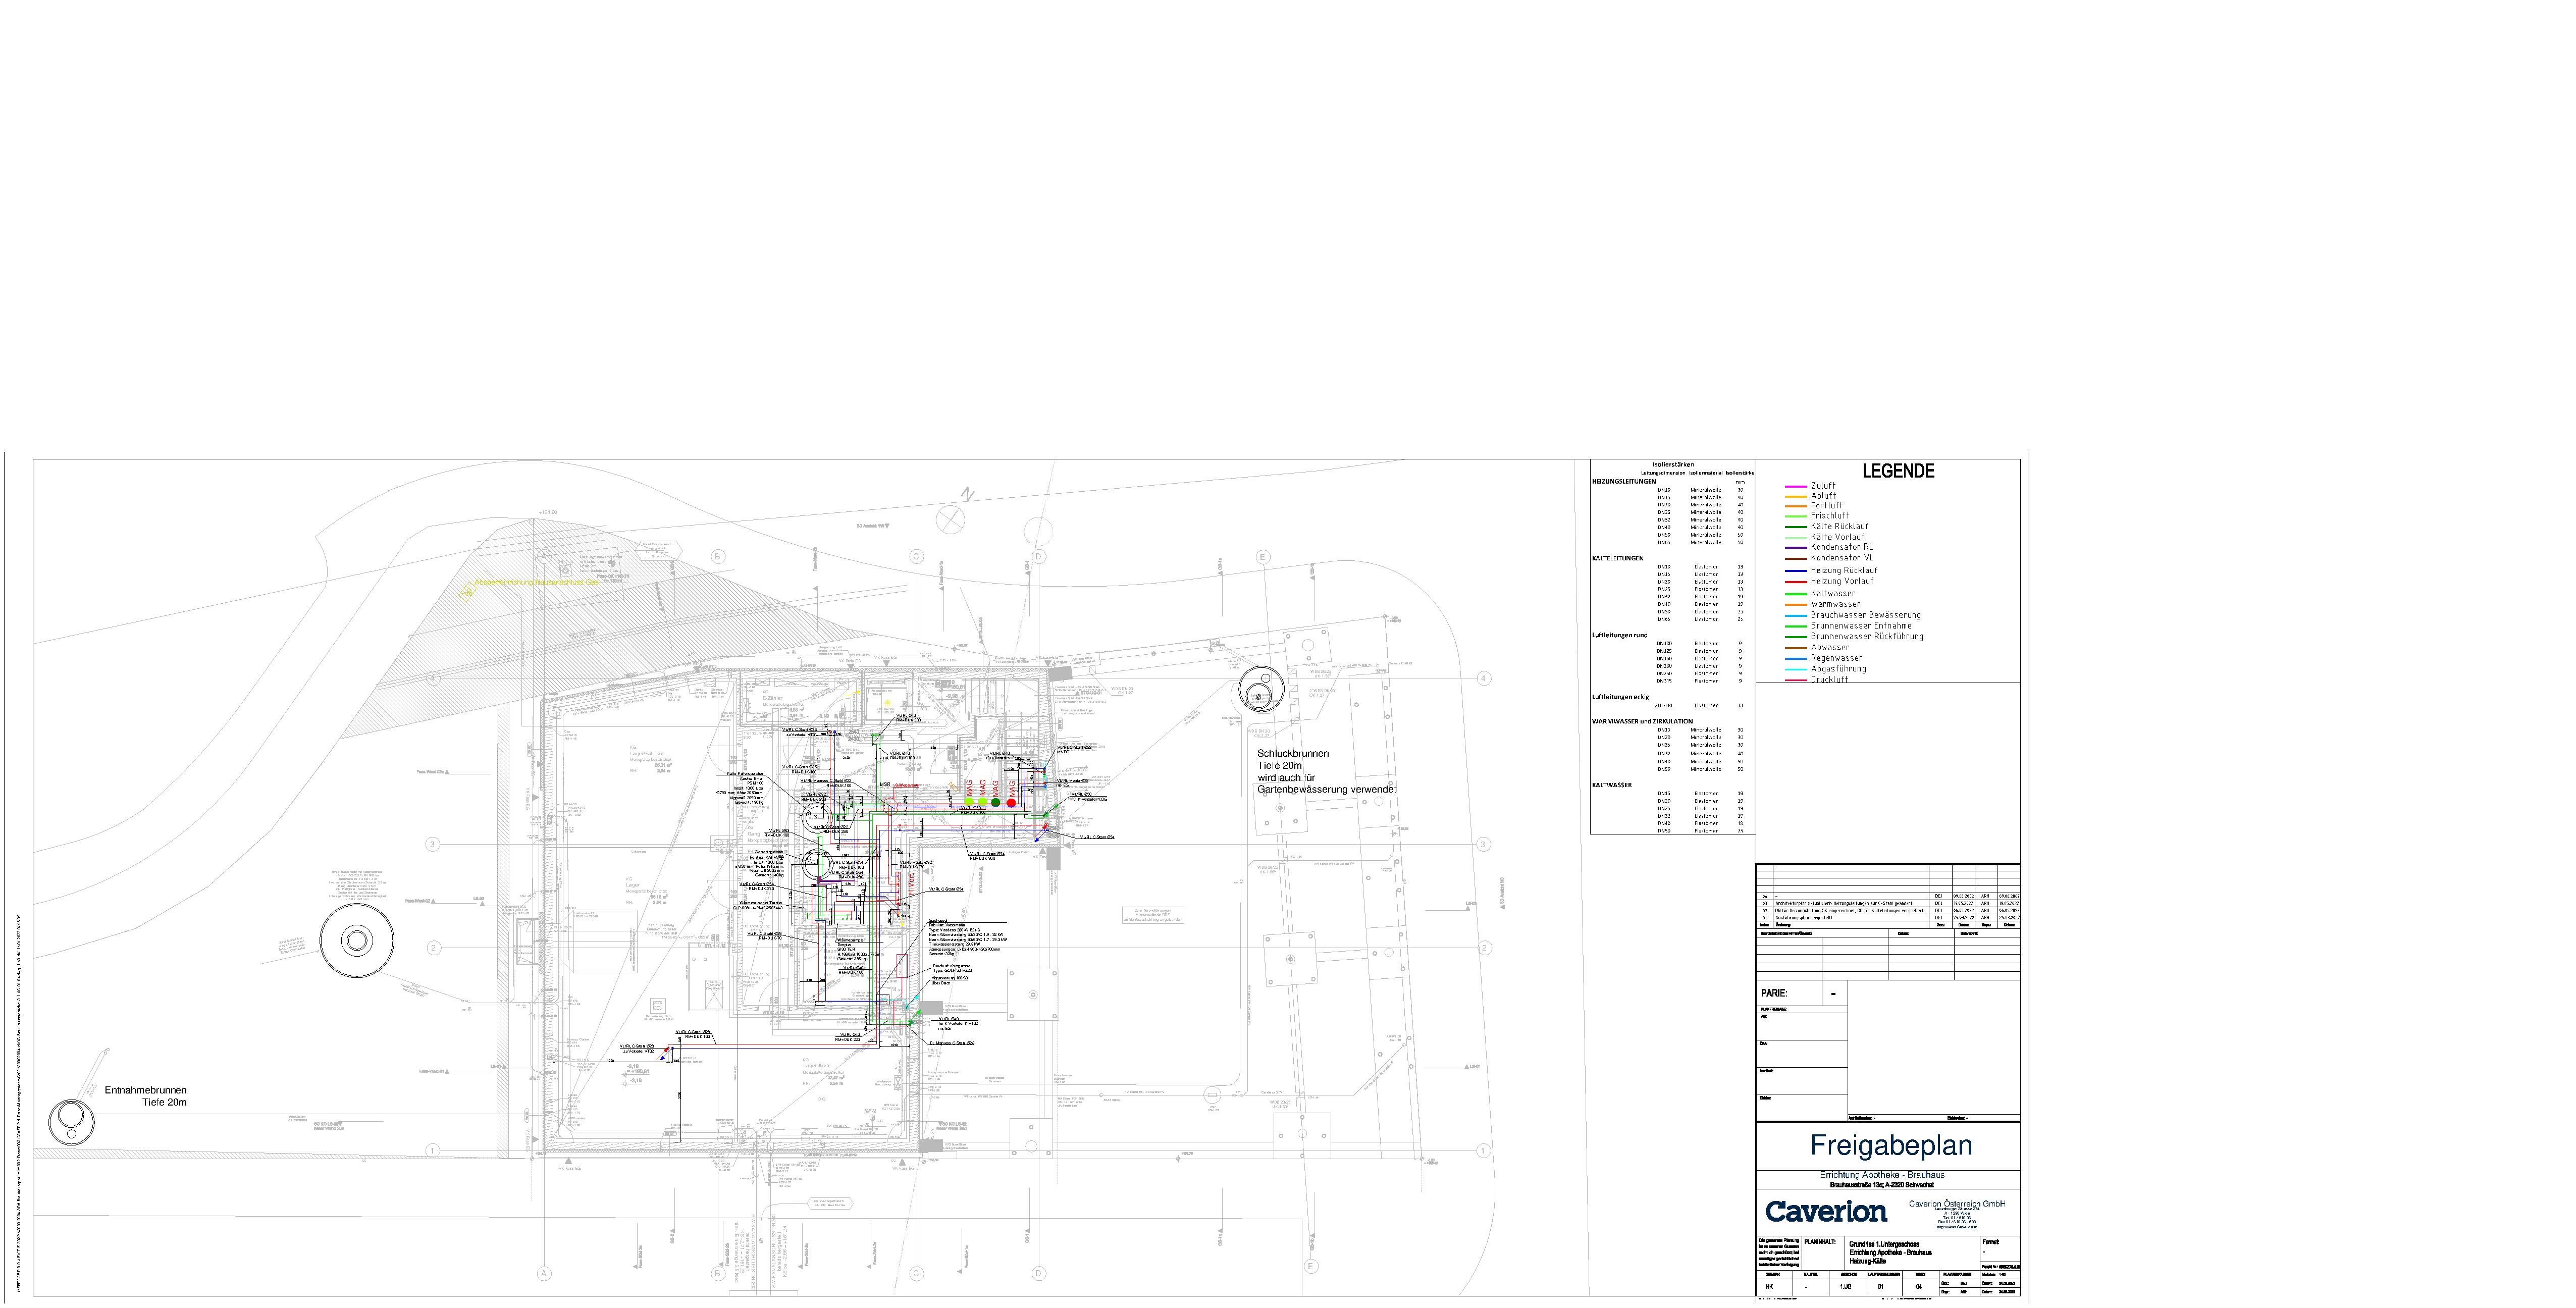Click the top grid axis marker B
This screenshot has height=1308, width=2576.
point(717,556)
